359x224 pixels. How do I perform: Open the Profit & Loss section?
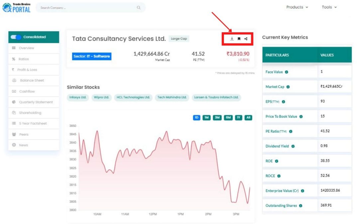[34, 70]
